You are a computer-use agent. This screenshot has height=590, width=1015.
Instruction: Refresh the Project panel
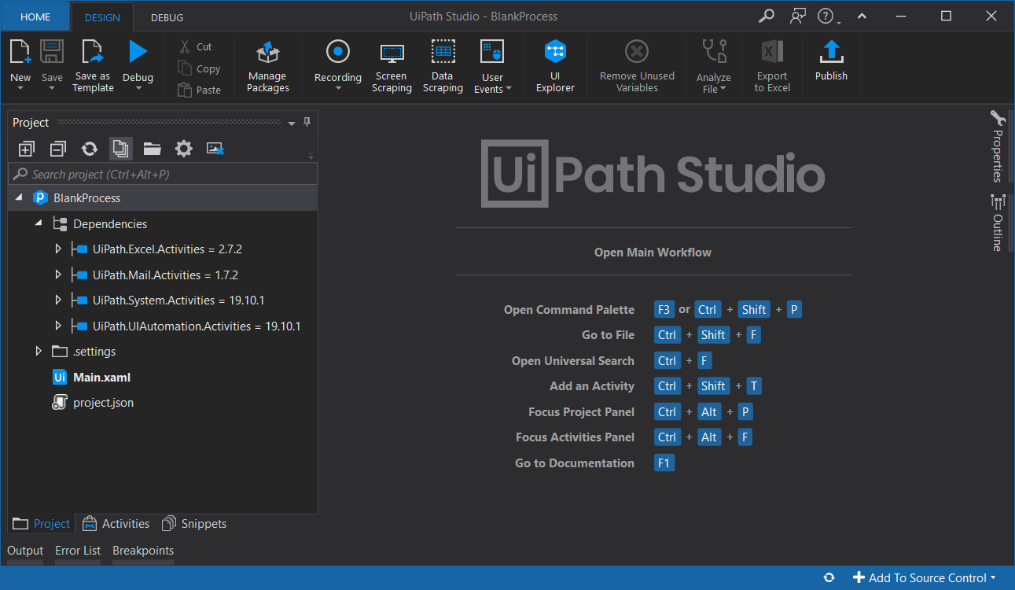90,149
